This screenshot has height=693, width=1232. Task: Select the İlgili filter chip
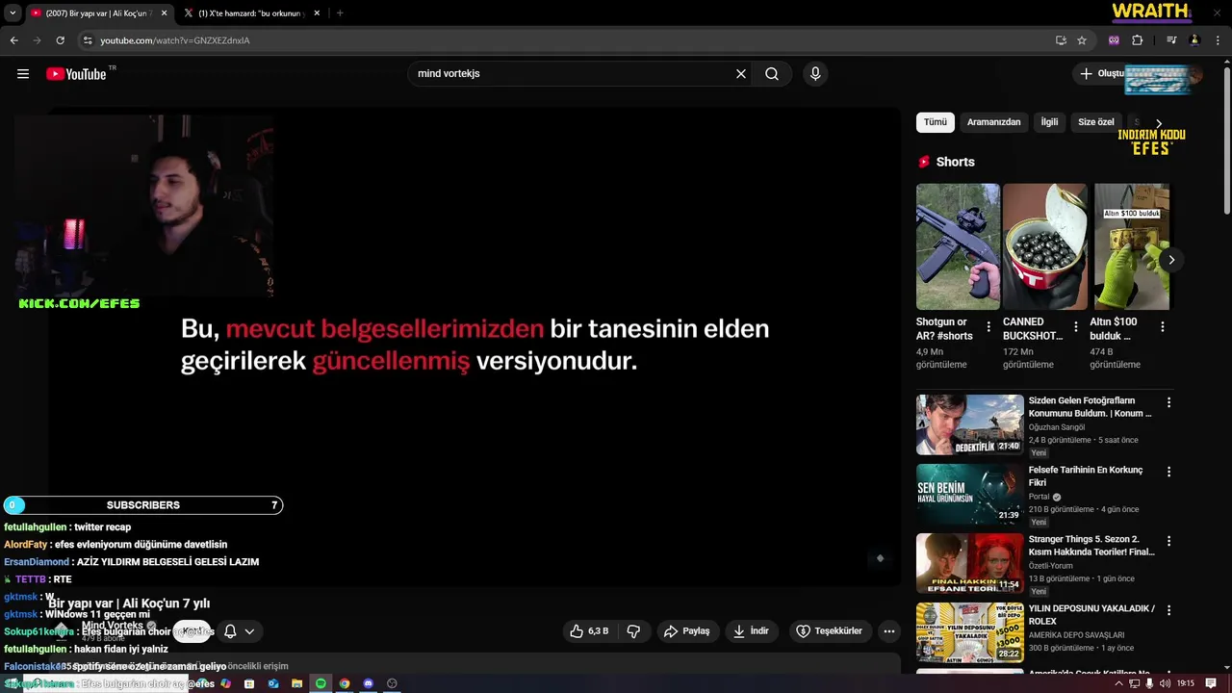1049,122
